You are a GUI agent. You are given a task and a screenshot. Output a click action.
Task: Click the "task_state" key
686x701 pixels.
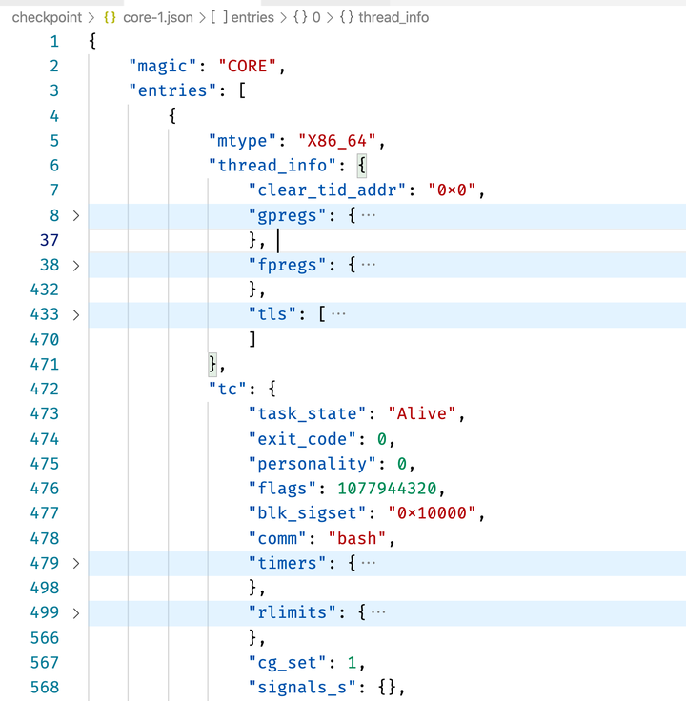click(x=308, y=414)
